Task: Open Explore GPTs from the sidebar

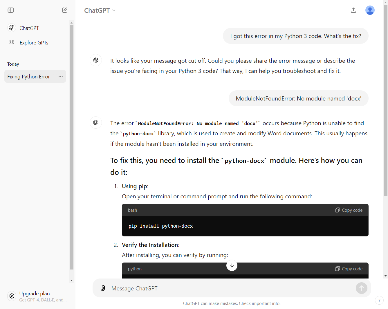Action: coord(34,43)
